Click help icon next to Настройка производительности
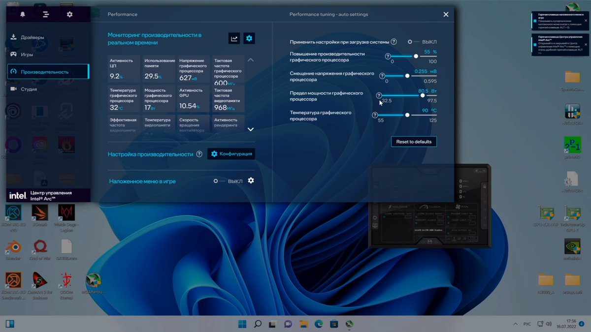 point(199,154)
